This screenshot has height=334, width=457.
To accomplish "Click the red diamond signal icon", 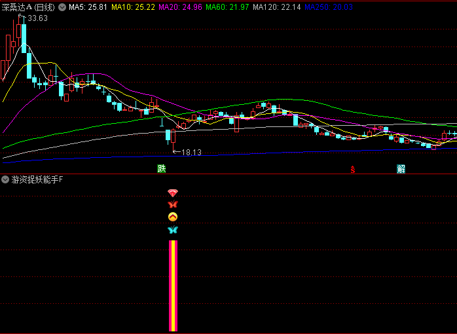I will coord(173,193).
